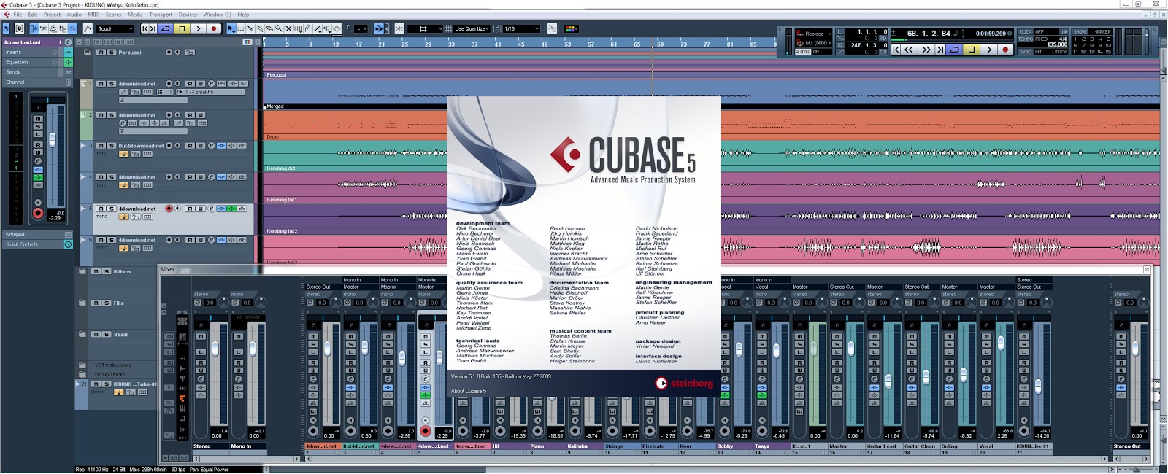The height and width of the screenshot is (474, 1168).
Task: Select the Zoom magnifier tool
Action: (279, 28)
